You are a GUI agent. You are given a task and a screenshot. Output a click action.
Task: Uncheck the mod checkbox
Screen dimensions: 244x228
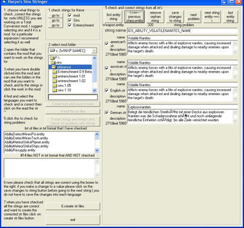[x=70, y=15]
